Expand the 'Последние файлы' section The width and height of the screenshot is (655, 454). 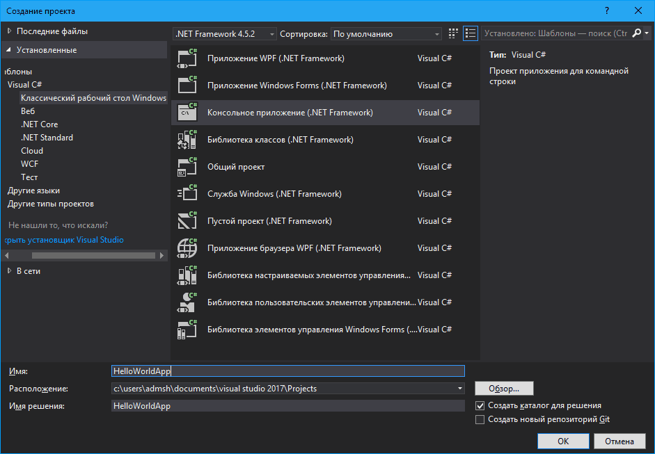pos(9,31)
